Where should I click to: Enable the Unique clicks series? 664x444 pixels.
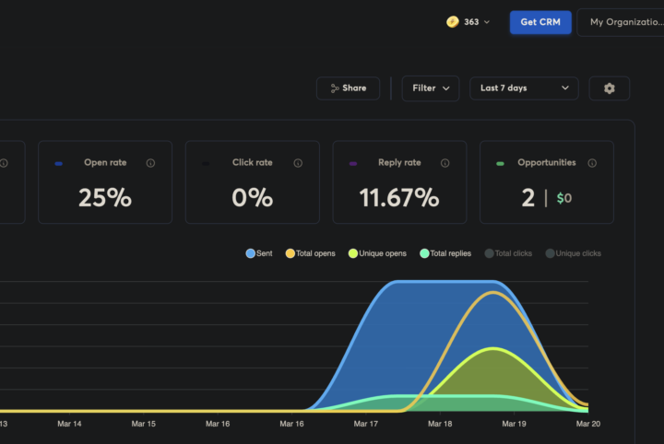click(x=575, y=253)
